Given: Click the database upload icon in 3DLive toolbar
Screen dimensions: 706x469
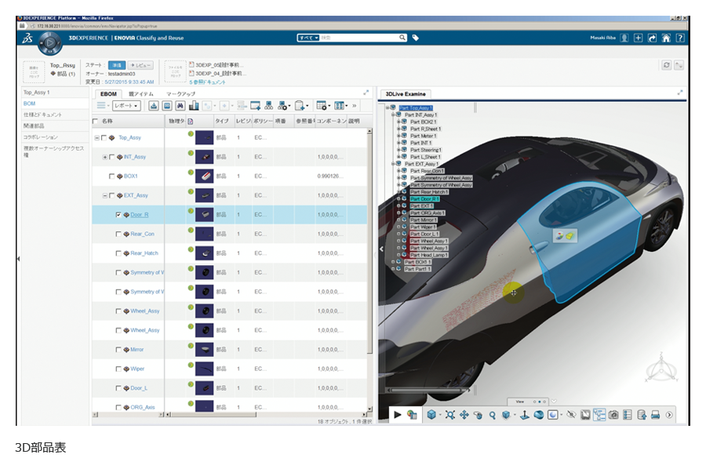Looking at the screenshot, I should coord(642,415).
